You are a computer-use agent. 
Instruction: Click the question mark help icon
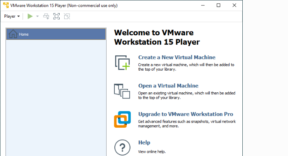point(122,147)
